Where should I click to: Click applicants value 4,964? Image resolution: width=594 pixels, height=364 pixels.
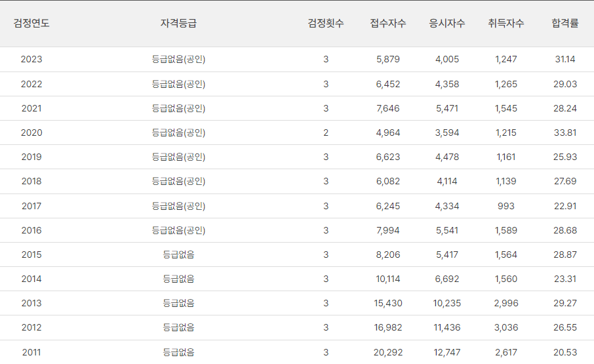pos(388,132)
